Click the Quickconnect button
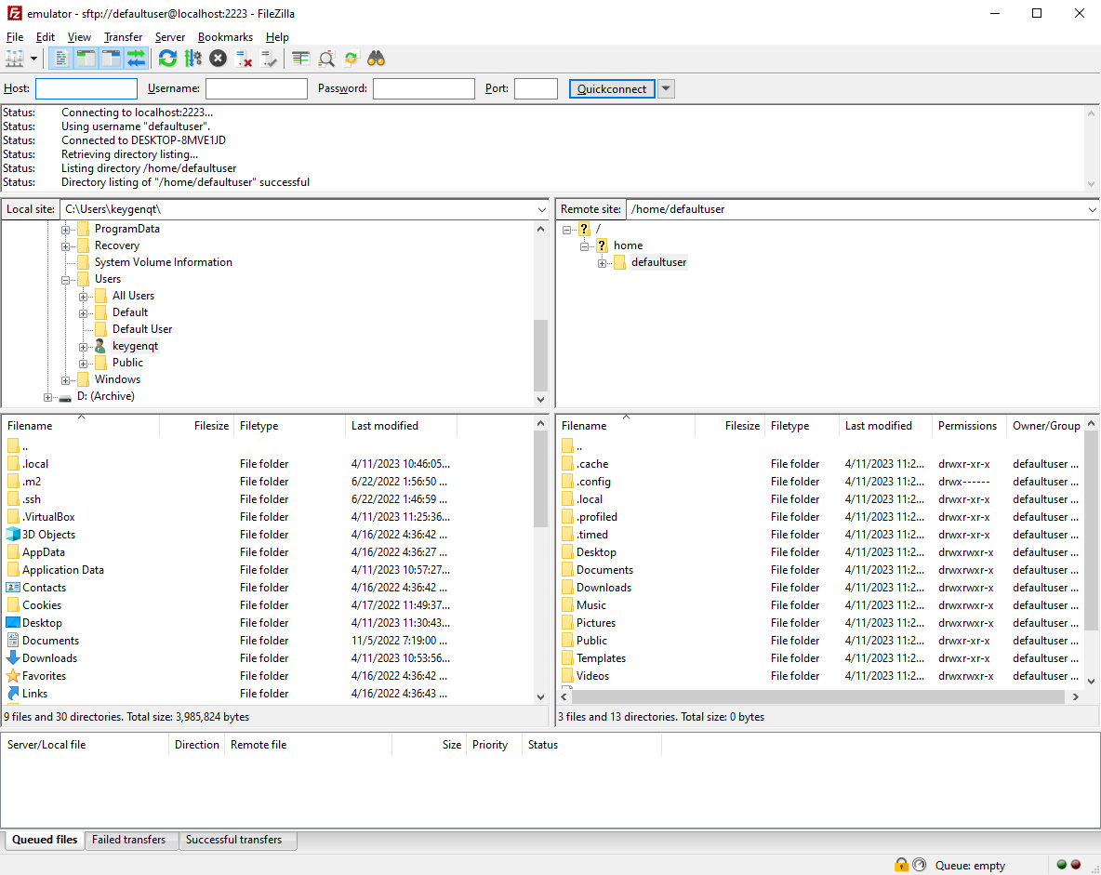This screenshot has height=875, width=1101. pos(612,89)
